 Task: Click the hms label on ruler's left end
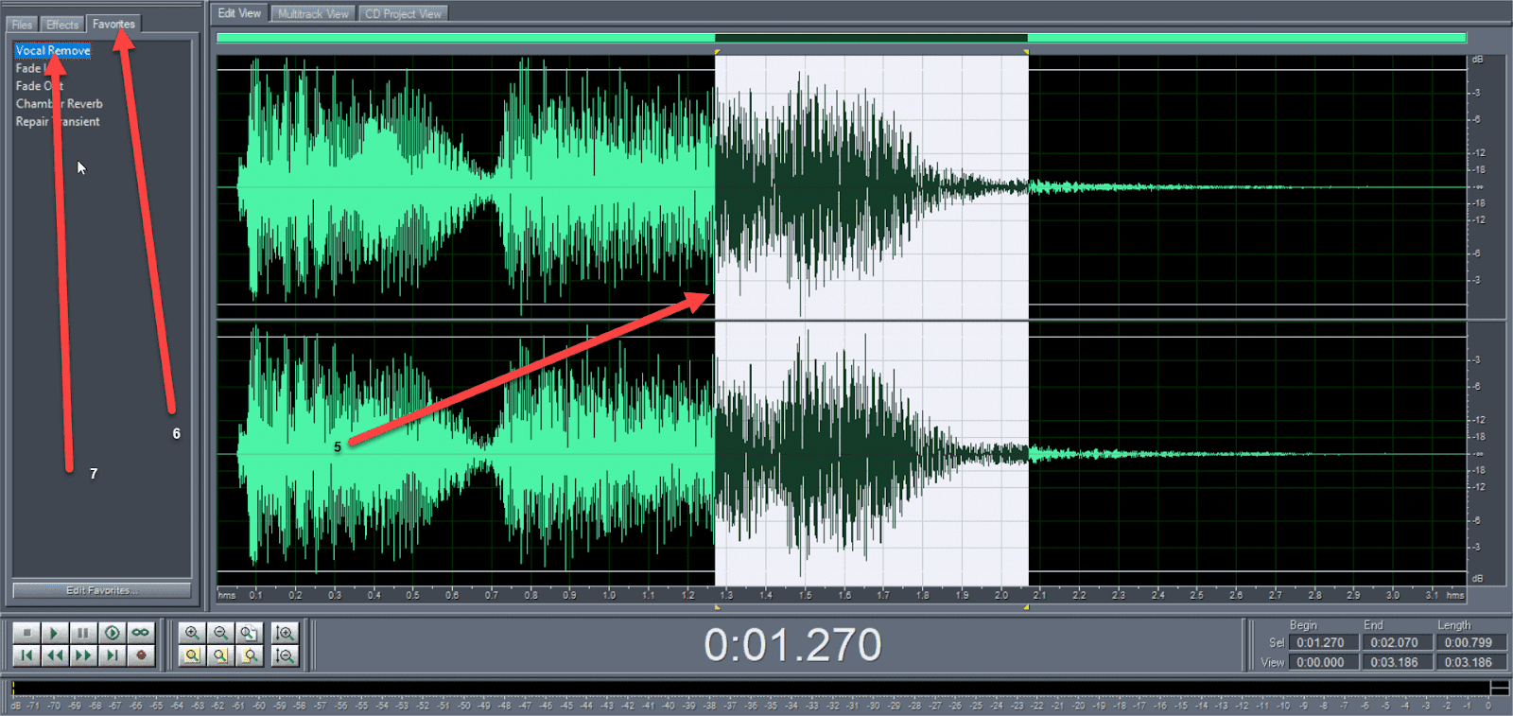[227, 595]
